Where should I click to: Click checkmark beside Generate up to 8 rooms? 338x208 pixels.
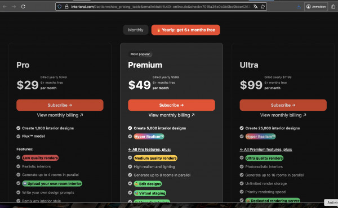click(x=130, y=175)
